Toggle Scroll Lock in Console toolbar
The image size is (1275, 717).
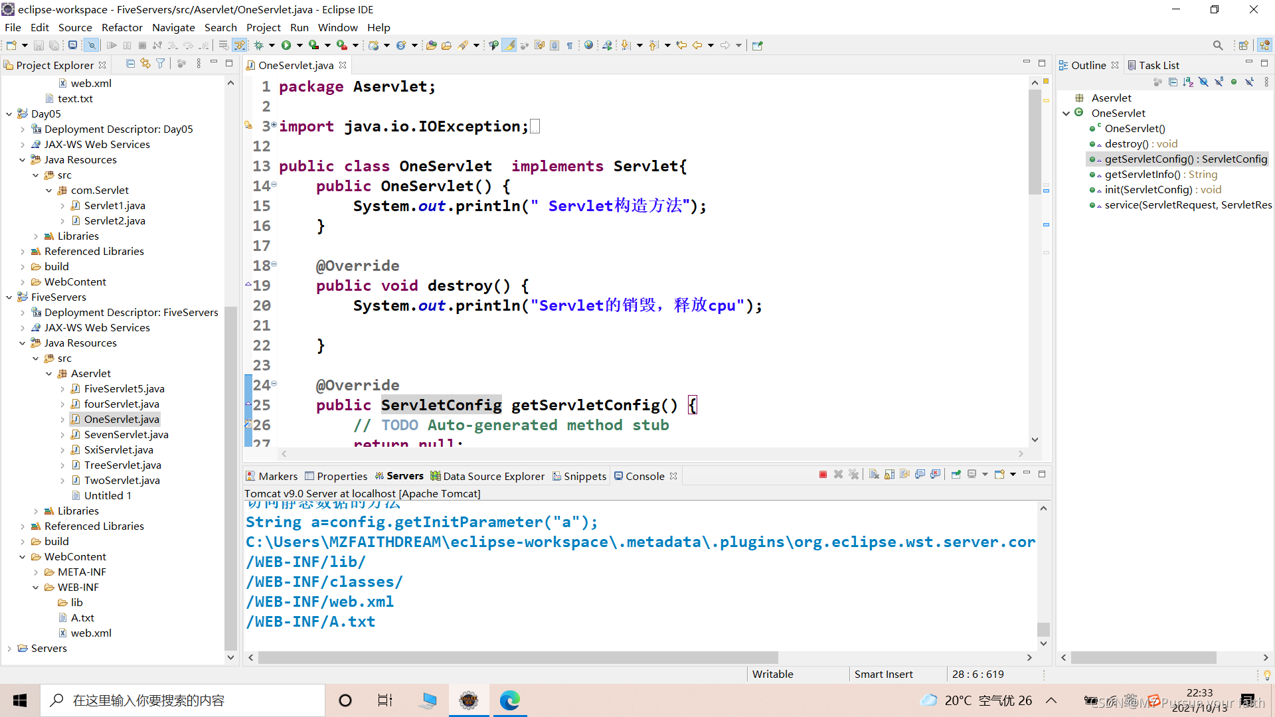click(889, 475)
